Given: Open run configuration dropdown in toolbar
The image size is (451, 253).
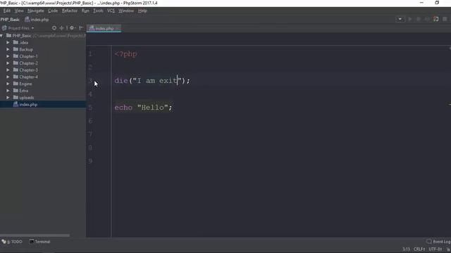Looking at the screenshot, I should tap(400, 19).
